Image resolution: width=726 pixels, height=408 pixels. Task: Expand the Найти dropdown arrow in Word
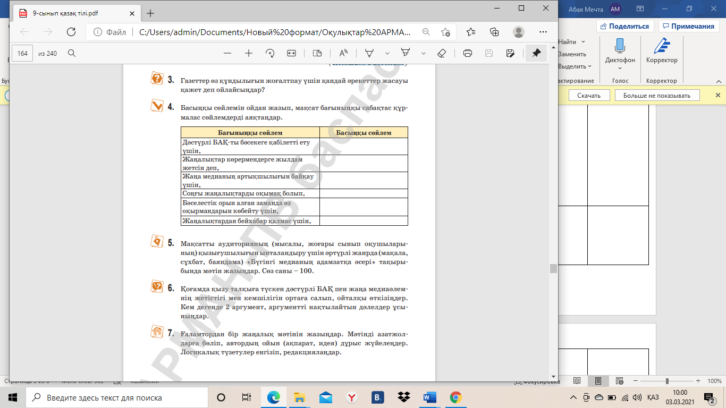pyautogui.click(x=583, y=41)
